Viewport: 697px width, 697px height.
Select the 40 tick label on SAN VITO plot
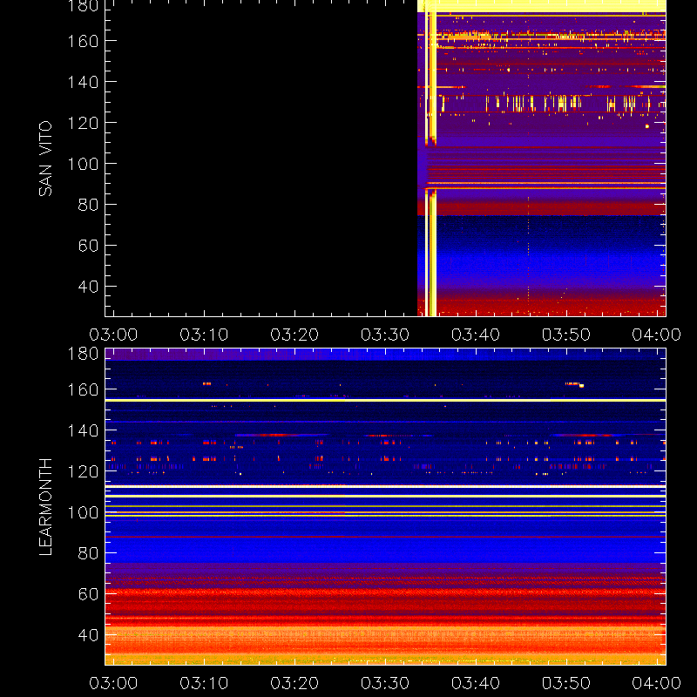point(88,287)
